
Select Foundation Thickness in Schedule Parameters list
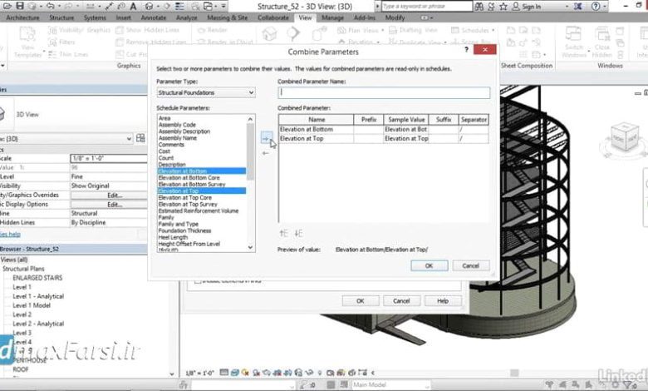(x=183, y=230)
